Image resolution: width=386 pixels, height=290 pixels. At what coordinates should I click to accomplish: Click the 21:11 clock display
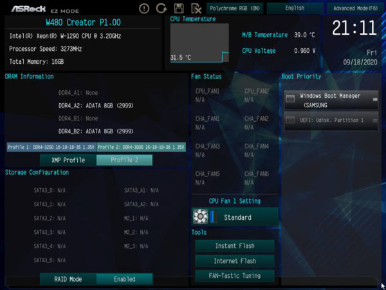click(354, 28)
